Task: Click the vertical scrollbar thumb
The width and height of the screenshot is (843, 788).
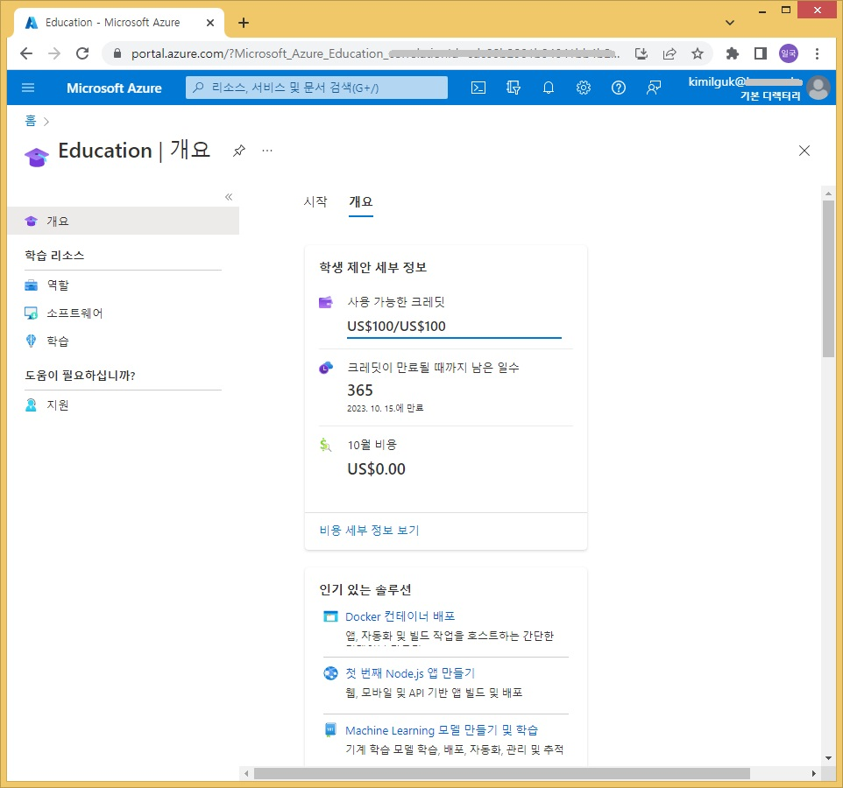Action: 828,278
